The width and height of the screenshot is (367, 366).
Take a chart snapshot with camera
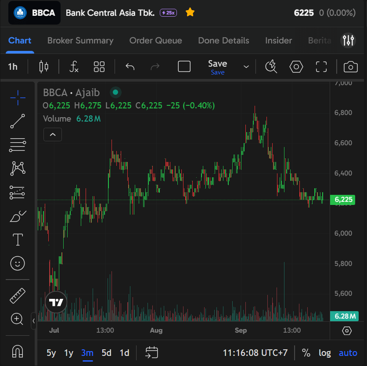click(351, 67)
